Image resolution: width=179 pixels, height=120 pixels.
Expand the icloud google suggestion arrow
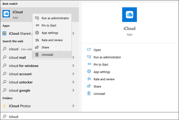[73, 90]
